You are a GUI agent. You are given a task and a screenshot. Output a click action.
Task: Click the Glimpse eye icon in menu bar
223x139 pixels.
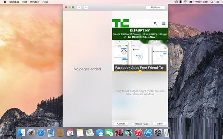pyautogui.click(x=176, y=2)
